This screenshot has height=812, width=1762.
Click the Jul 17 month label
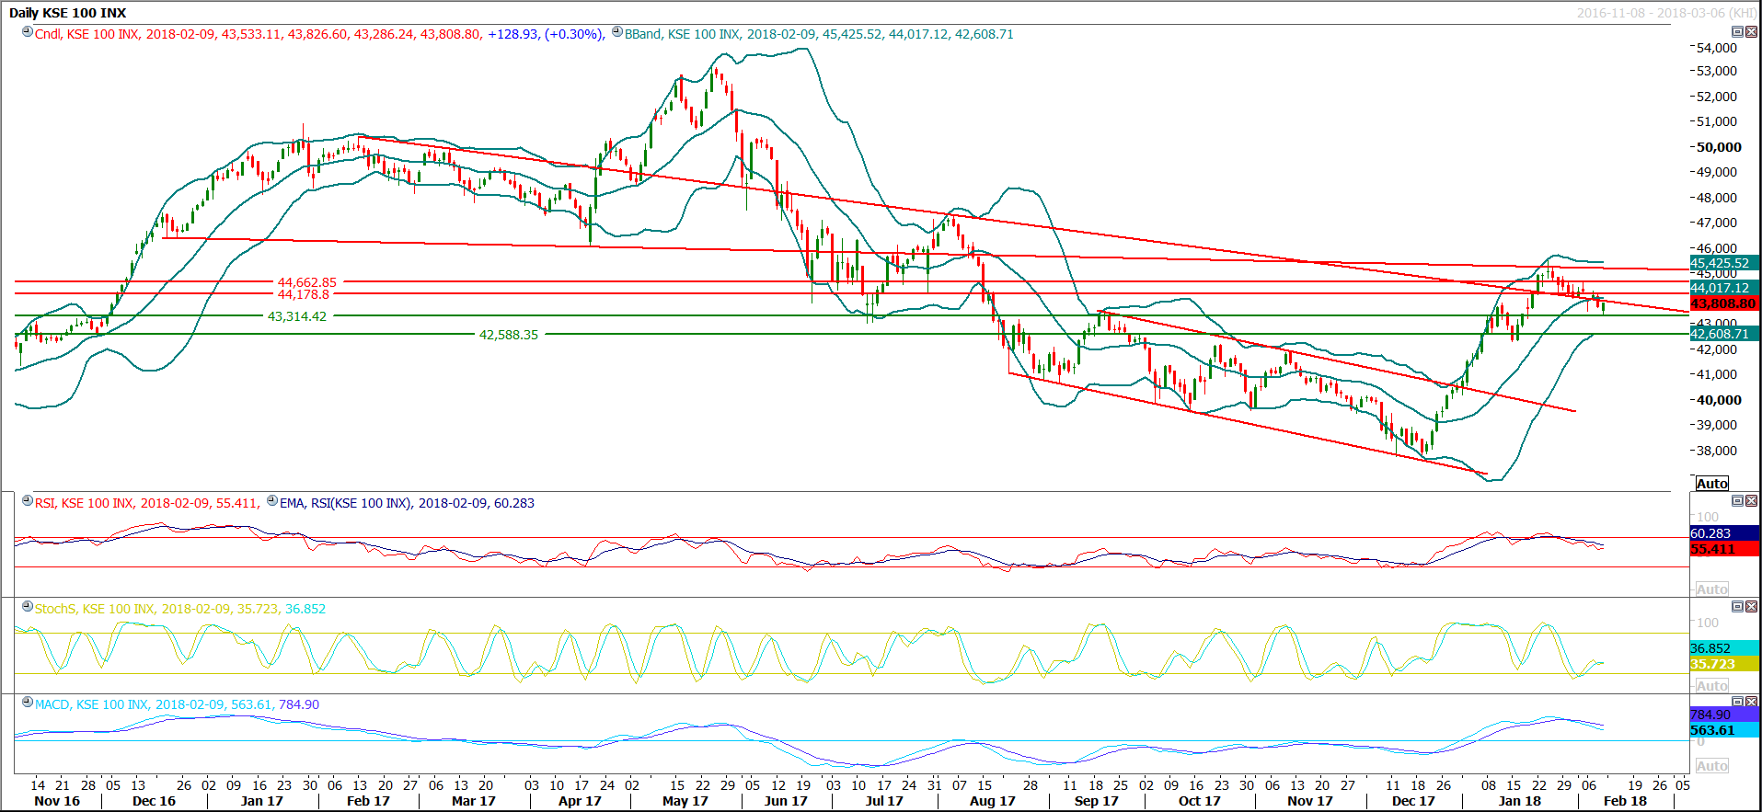coord(884,801)
